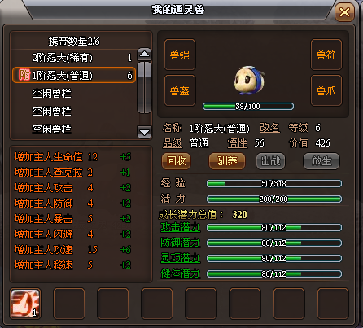This screenshot has height=328, width=363.
Task: Open the 兽符 talisman equipment slot
Action: (x=326, y=55)
